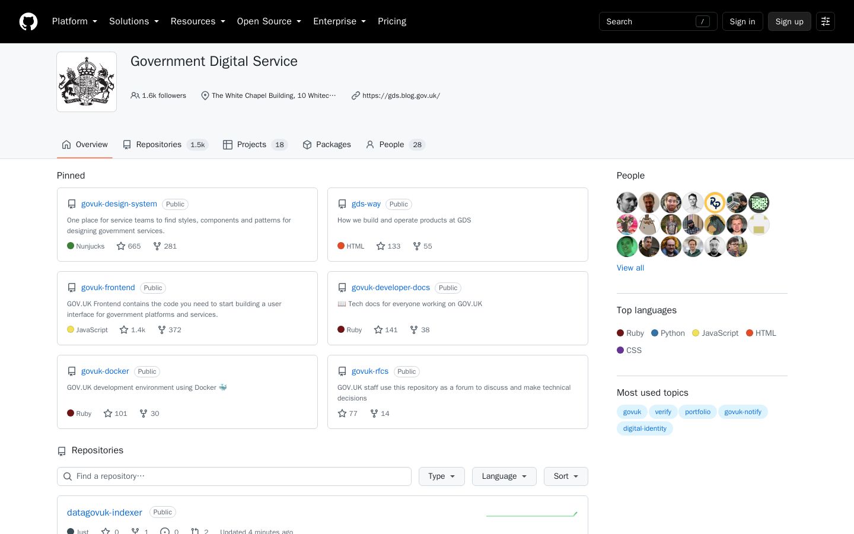Screen dimensions: 854x534
Task: Open the datagovuk-indexer repository
Action: coord(104,513)
